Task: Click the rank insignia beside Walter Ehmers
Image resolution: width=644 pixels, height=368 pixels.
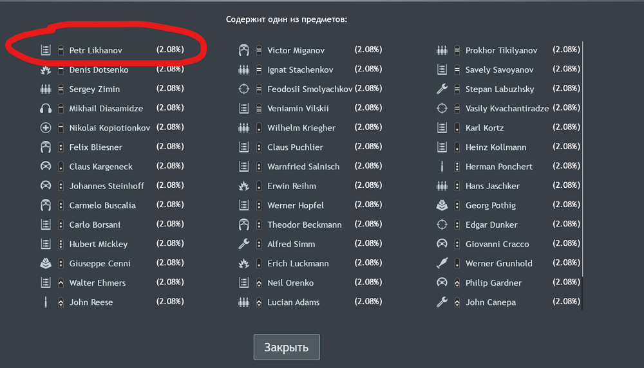Action: (x=61, y=283)
